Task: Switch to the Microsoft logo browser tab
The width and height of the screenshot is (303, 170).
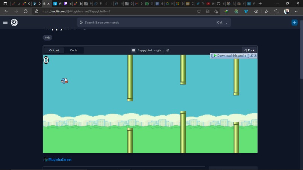Action: coord(180,3)
